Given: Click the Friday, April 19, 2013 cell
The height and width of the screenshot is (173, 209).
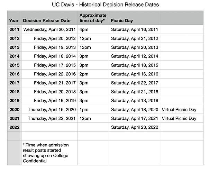Looking at the screenshot, I should (55, 47).
